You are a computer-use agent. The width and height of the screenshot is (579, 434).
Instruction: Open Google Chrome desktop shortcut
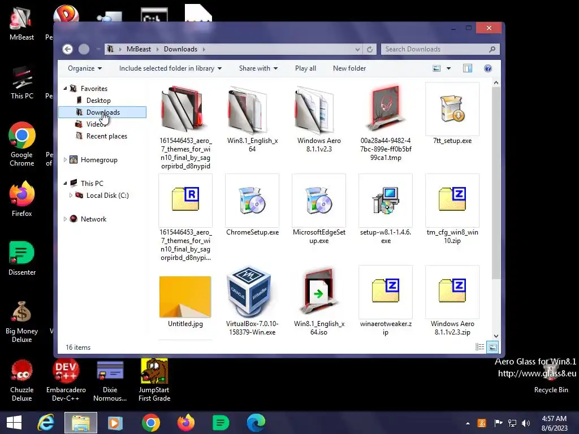point(22,144)
